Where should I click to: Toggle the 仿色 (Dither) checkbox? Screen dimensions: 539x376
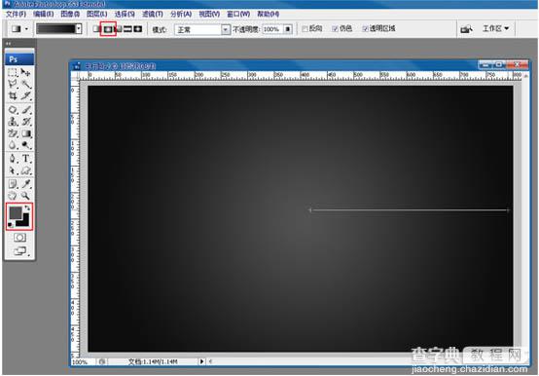pos(335,29)
